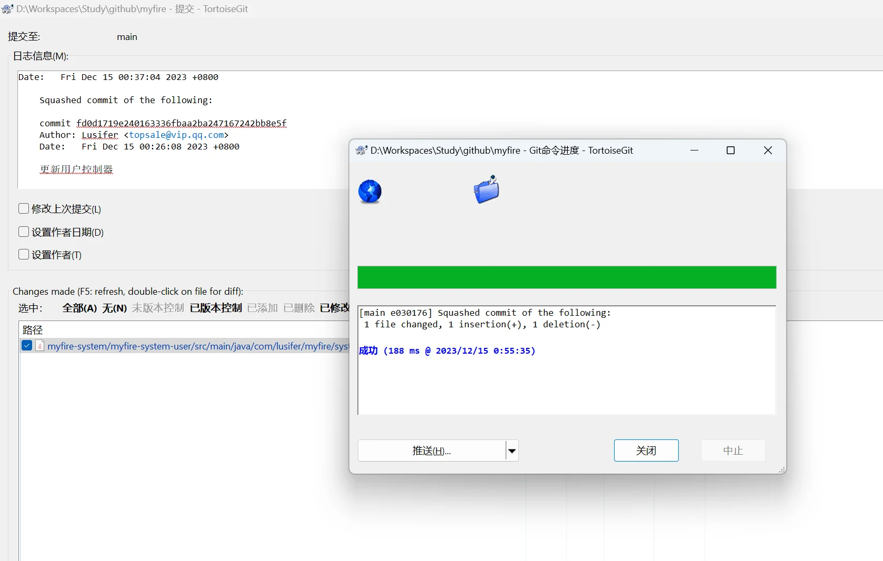Screen dimensions: 883x561
Task: Click the green progress bar
Action: coord(567,277)
